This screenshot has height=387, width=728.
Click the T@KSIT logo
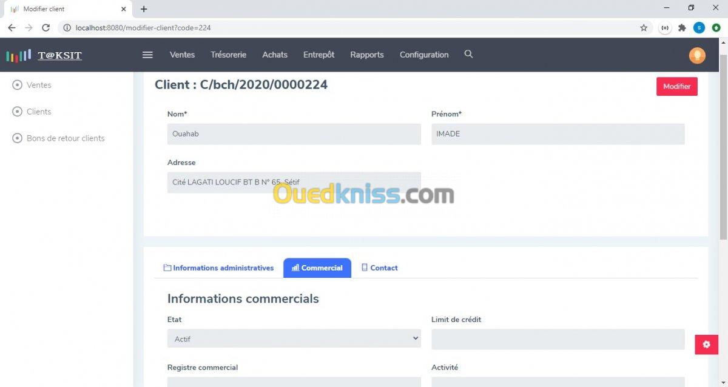tap(44, 55)
